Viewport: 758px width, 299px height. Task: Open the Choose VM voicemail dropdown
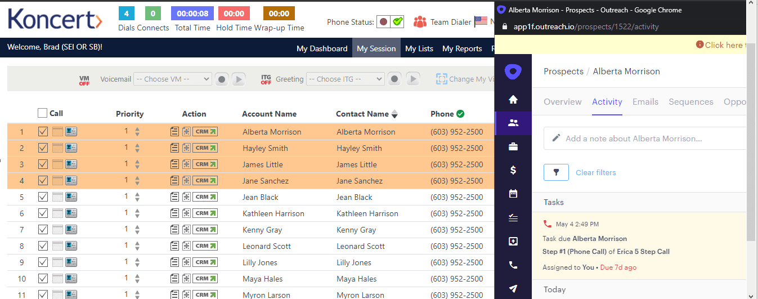click(x=172, y=79)
